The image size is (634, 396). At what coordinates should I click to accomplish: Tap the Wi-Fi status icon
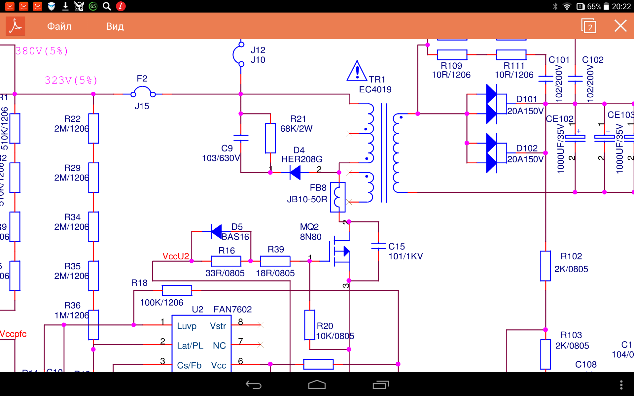567,7
